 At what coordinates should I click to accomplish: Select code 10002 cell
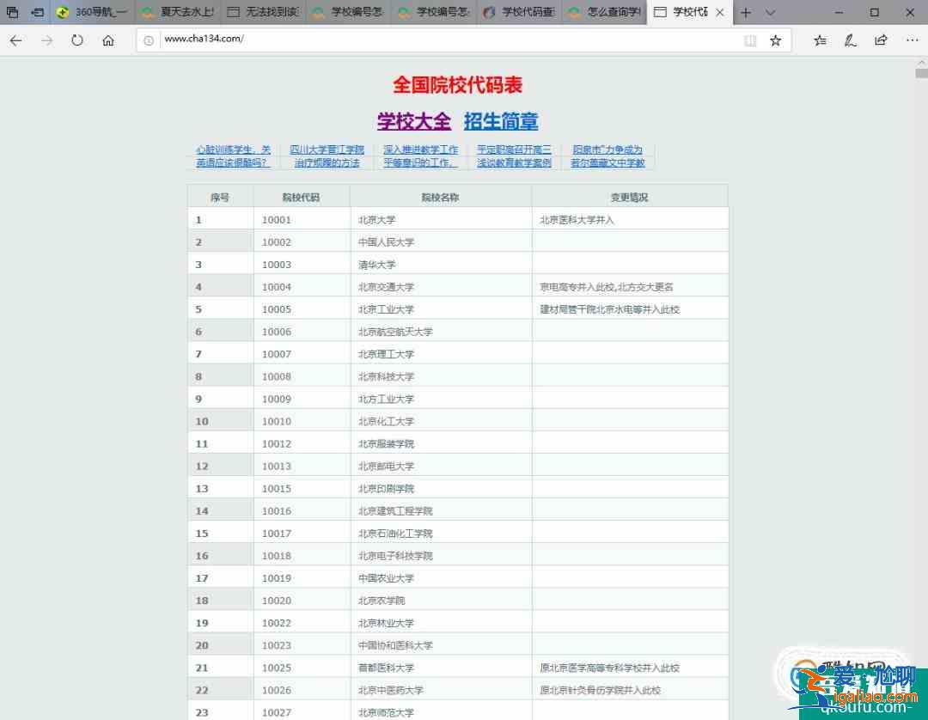pos(302,242)
